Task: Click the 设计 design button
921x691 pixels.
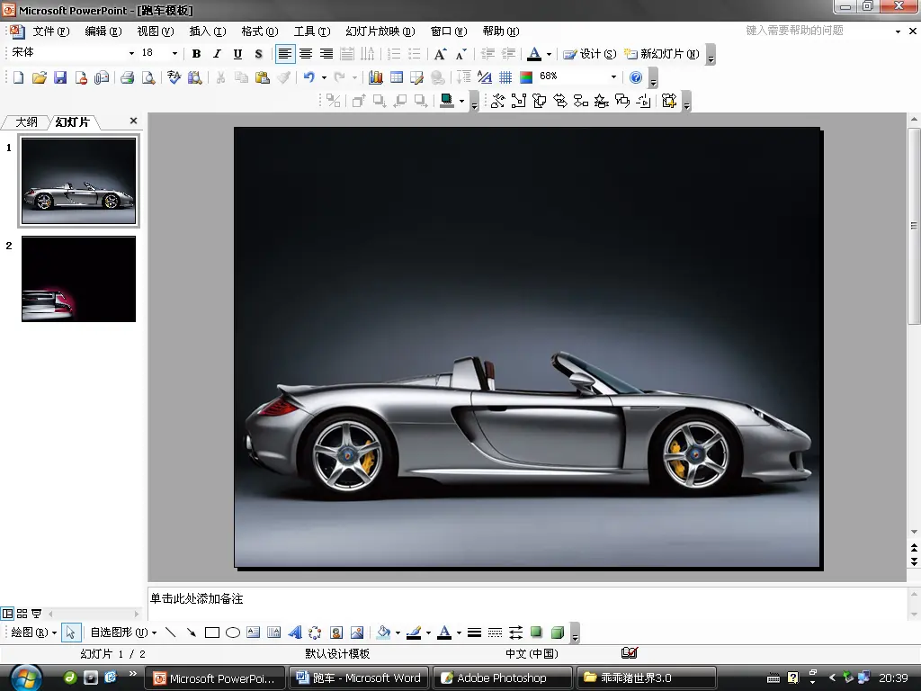Action: [x=590, y=54]
